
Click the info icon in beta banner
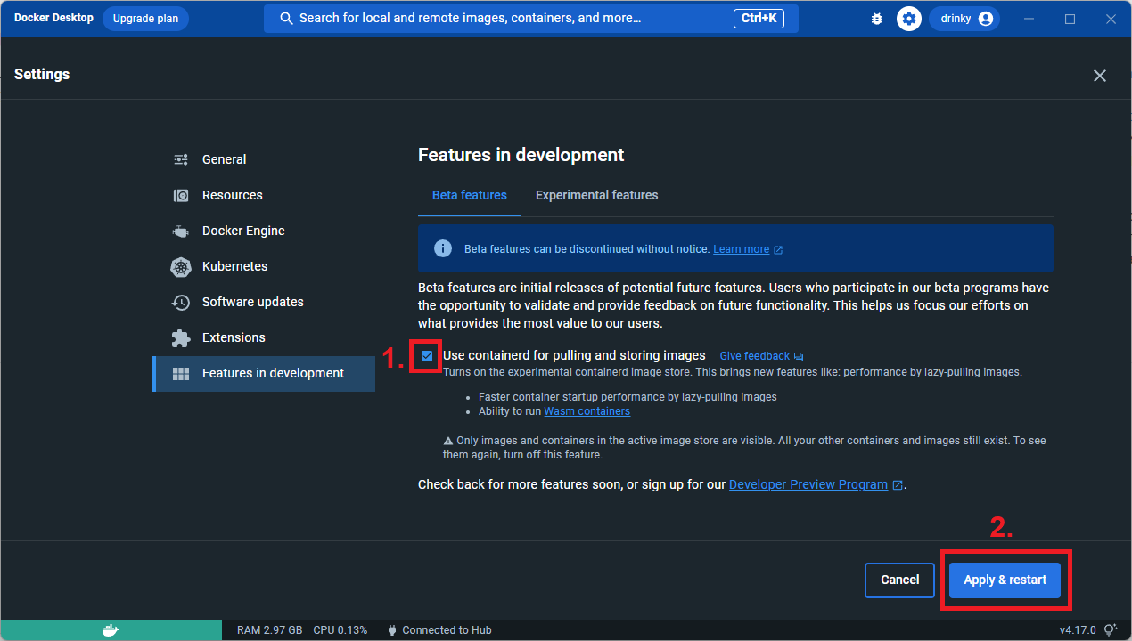[443, 248]
